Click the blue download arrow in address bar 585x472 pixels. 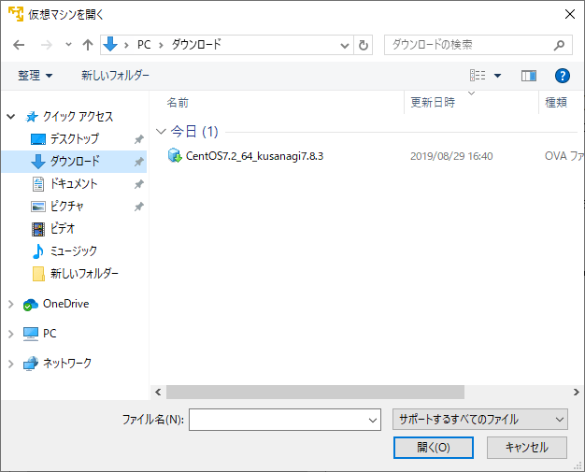click(110, 45)
